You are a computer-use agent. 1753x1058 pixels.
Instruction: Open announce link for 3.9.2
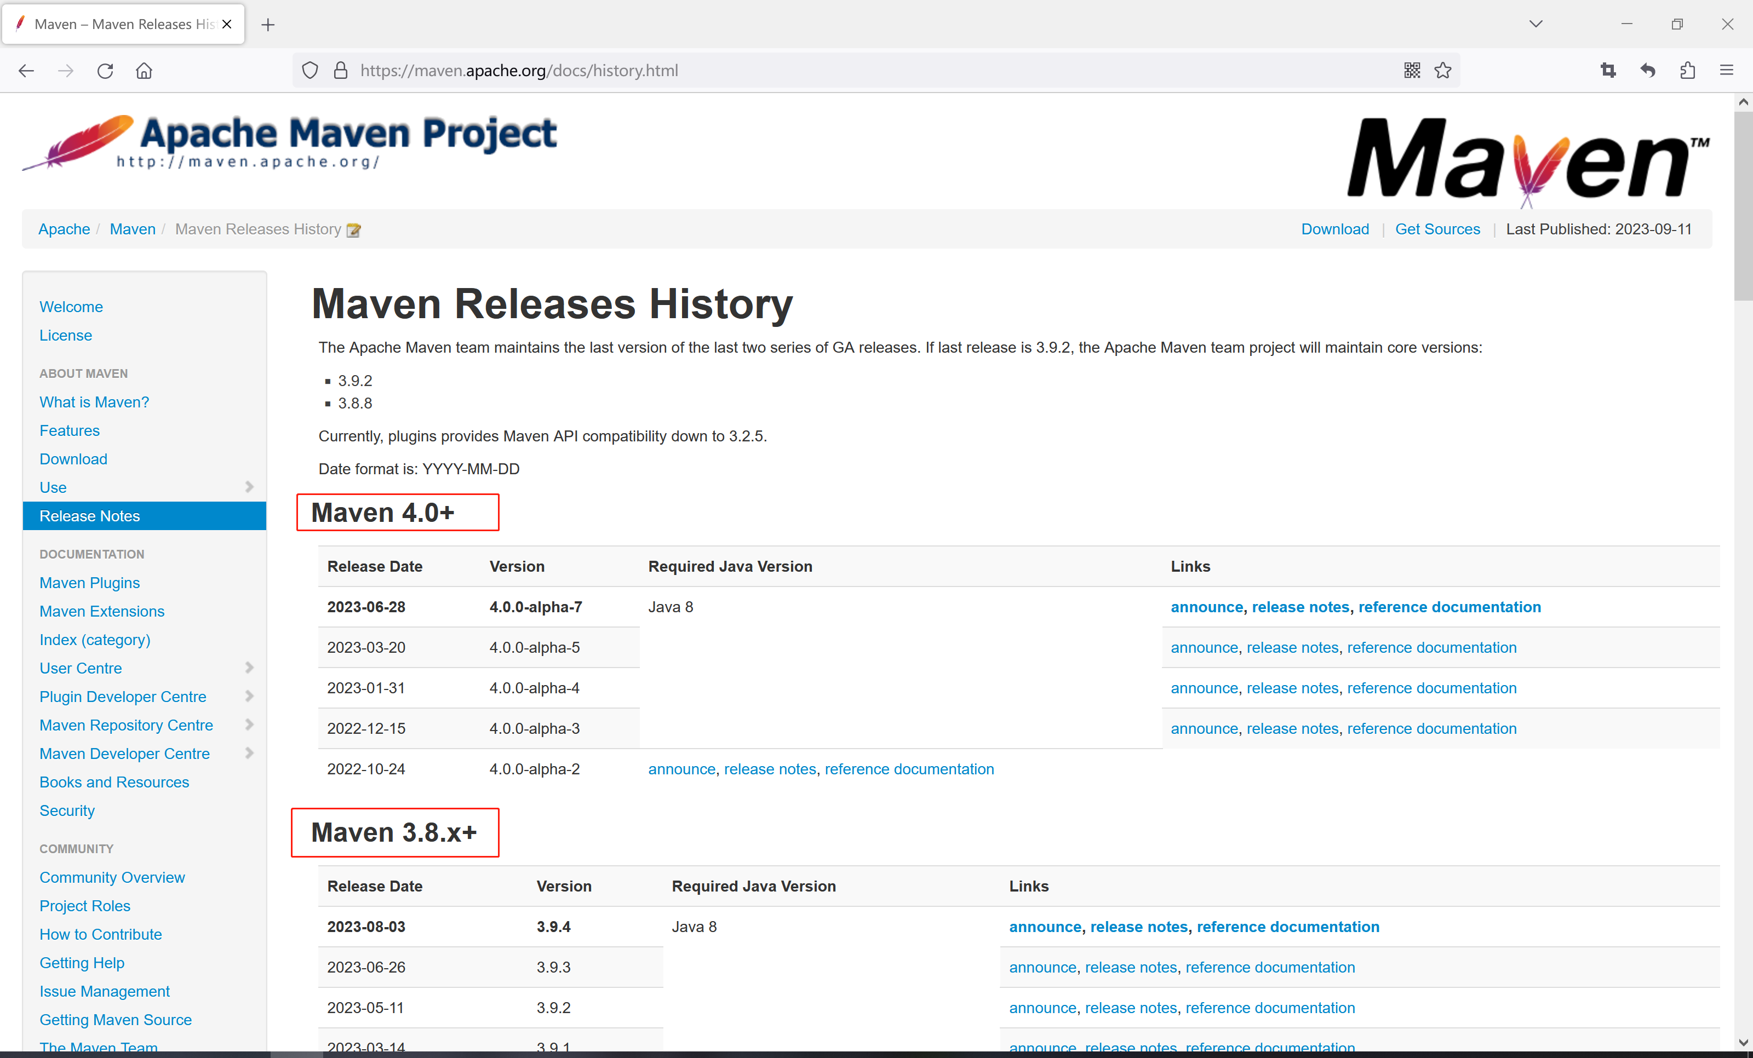(x=1042, y=1008)
